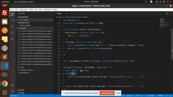Select 1676215317898-579188813dddddd.jpeg file
This screenshot has width=173, height=97.
pyautogui.click(x=36, y=50)
